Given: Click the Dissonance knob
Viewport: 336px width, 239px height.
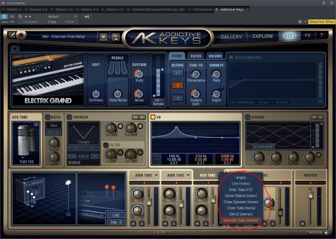Looking at the screenshot, I should [x=196, y=74].
